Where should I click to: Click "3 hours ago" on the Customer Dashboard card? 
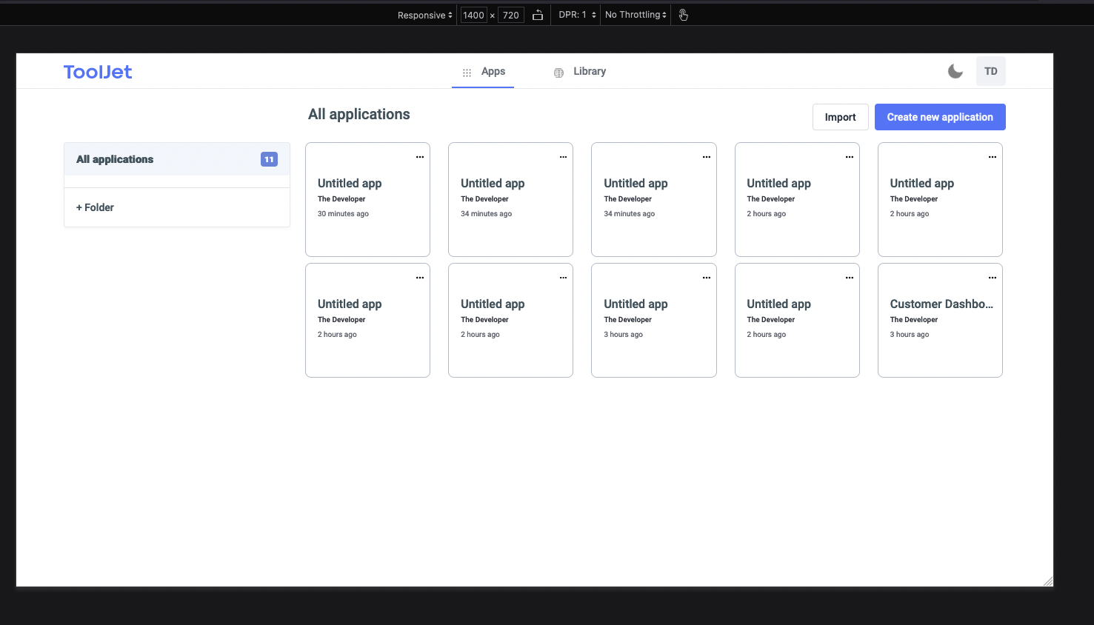click(910, 335)
